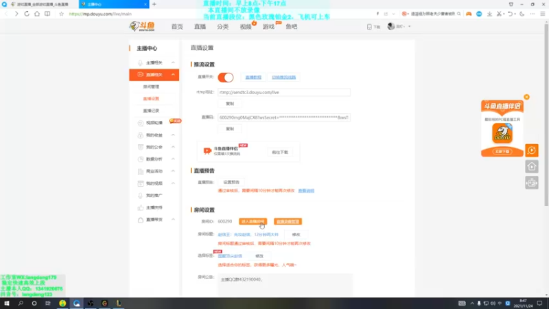549x309 pixels.
Task: Expand the 我的视频 sidebar section
Action: [x=173, y=183]
